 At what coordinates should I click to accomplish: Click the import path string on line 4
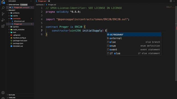coord(92,19)
